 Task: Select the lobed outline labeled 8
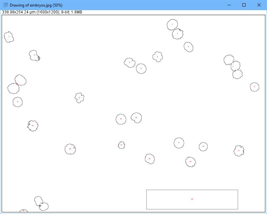point(158,57)
